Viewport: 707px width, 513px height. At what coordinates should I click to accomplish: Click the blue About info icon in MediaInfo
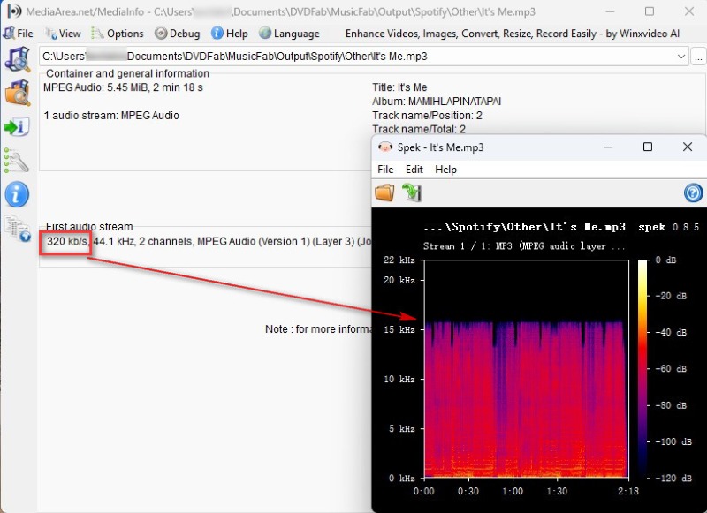(17, 194)
